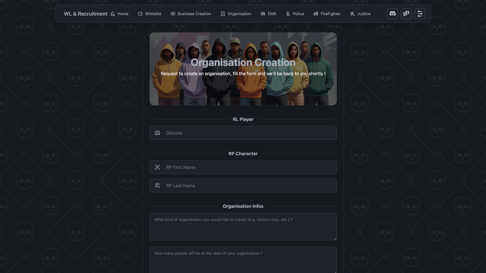Click the face scan icon beside RP First Name

tap(157, 167)
